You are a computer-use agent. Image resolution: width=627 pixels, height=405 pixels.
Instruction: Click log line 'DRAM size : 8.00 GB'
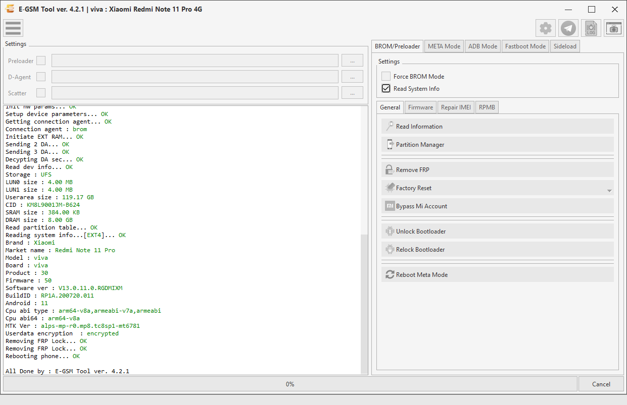(x=39, y=220)
